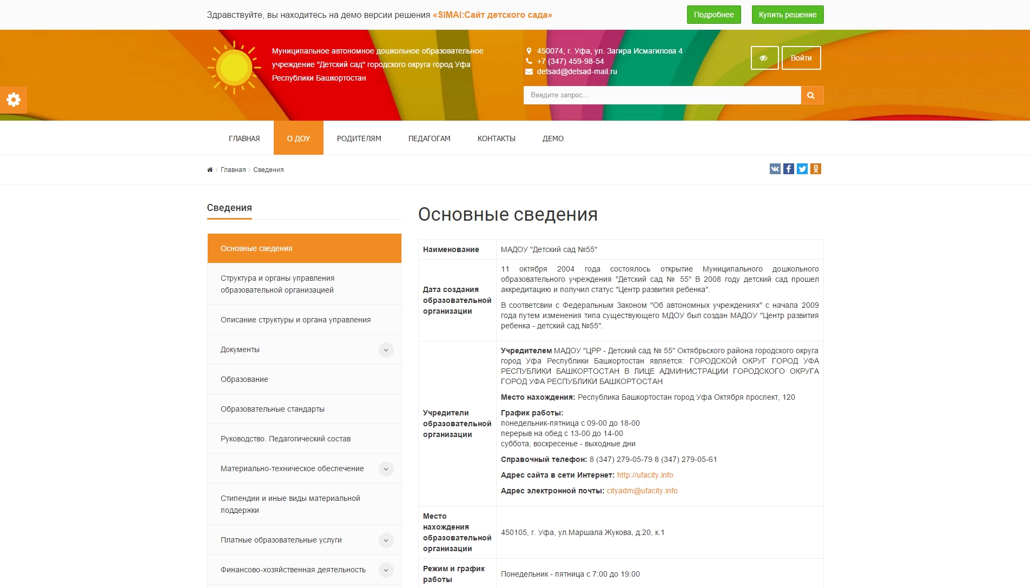The height and width of the screenshot is (588, 1030).
Task: Click the Купить решение button
Action: click(787, 15)
